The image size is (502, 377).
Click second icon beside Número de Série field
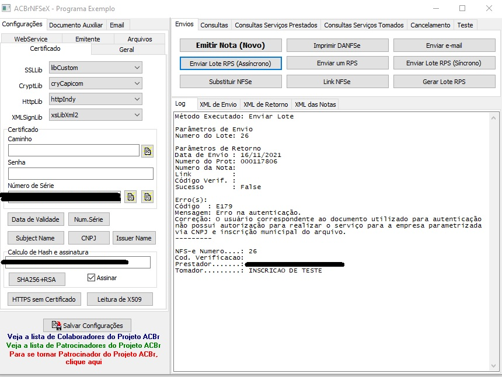tap(147, 197)
